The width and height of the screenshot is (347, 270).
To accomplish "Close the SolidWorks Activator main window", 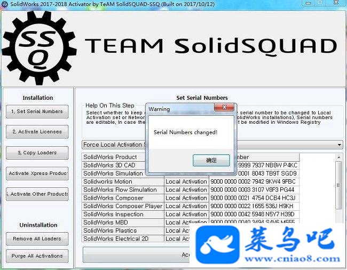I will (336, 3).
